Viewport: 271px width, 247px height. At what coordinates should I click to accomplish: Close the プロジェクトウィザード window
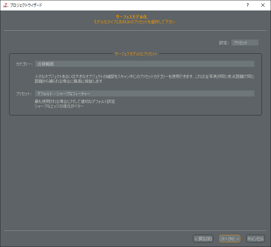click(263, 5)
